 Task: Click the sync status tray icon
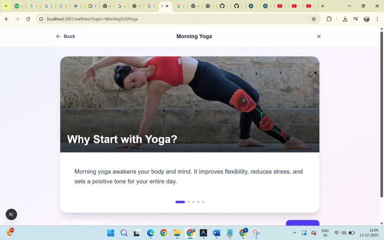click(x=304, y=233)
